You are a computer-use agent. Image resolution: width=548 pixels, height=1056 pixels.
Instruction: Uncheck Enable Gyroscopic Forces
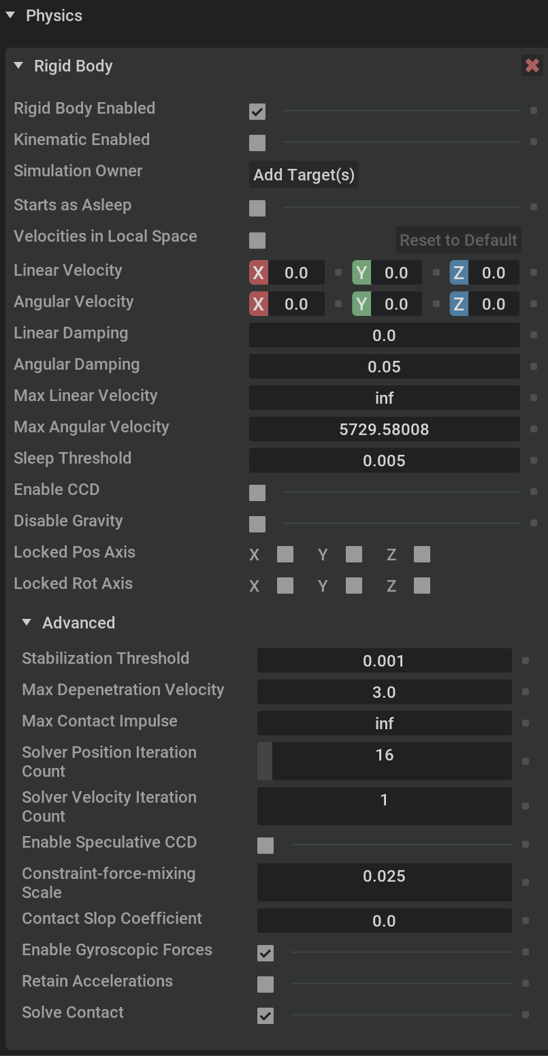click(265, 953)
